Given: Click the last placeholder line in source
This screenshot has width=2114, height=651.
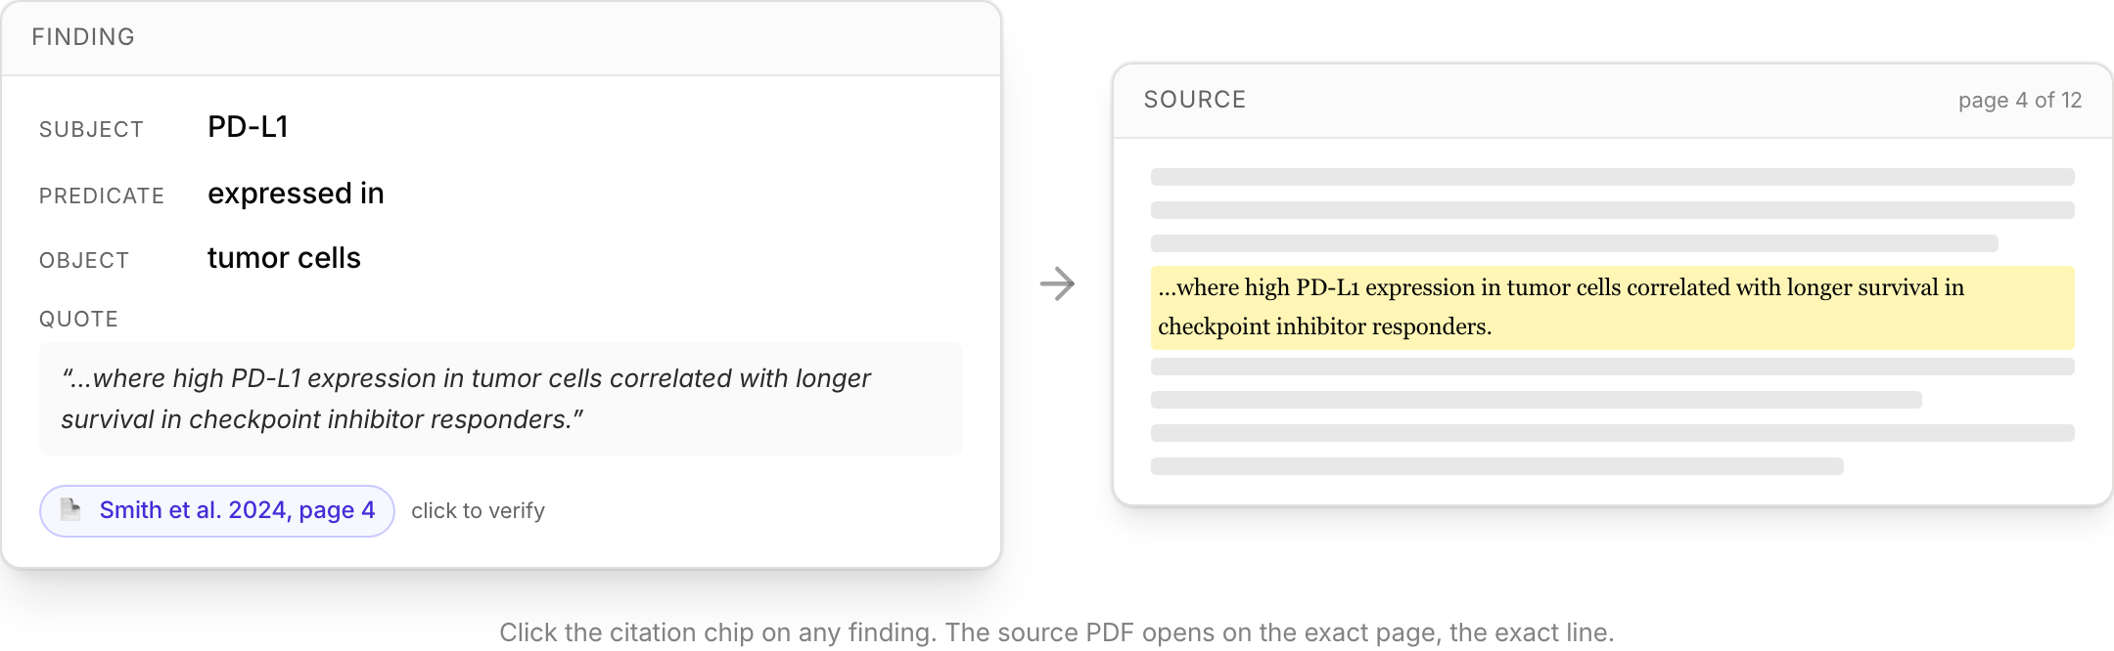Looking at the screenshot, I should tap(1496, 466).
